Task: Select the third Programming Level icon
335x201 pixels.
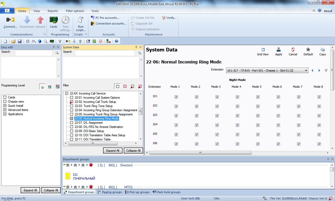Action: coord(57,87)
